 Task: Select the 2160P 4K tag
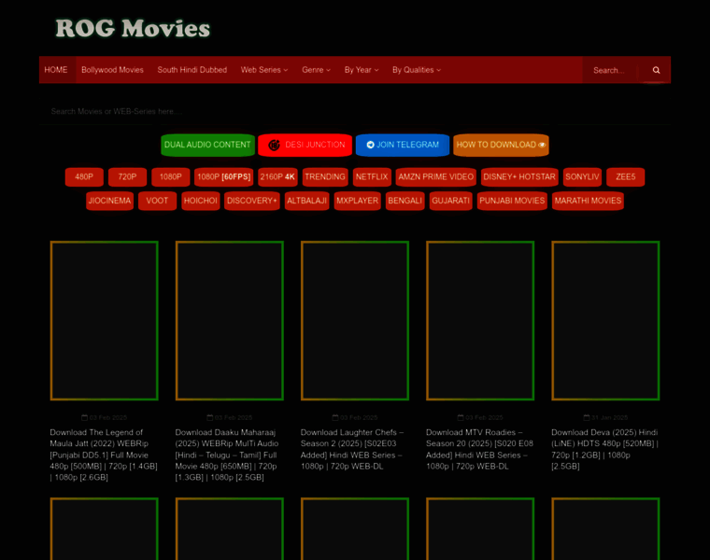click(x=277, y=176)
